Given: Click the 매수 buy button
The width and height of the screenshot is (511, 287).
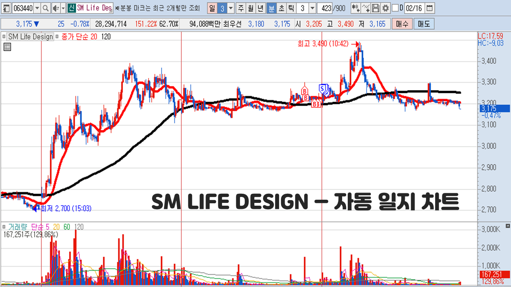Looking at the screenshot, I should 402,24.
